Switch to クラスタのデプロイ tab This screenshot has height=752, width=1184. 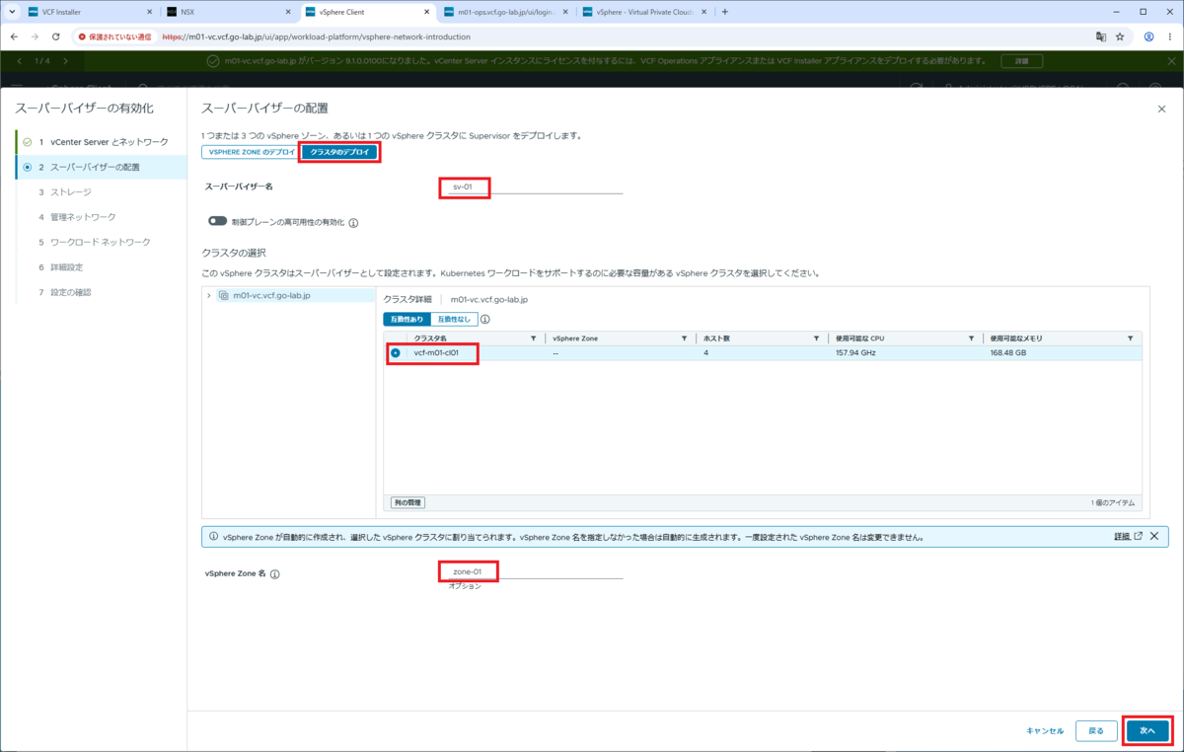tap(340, 152)
